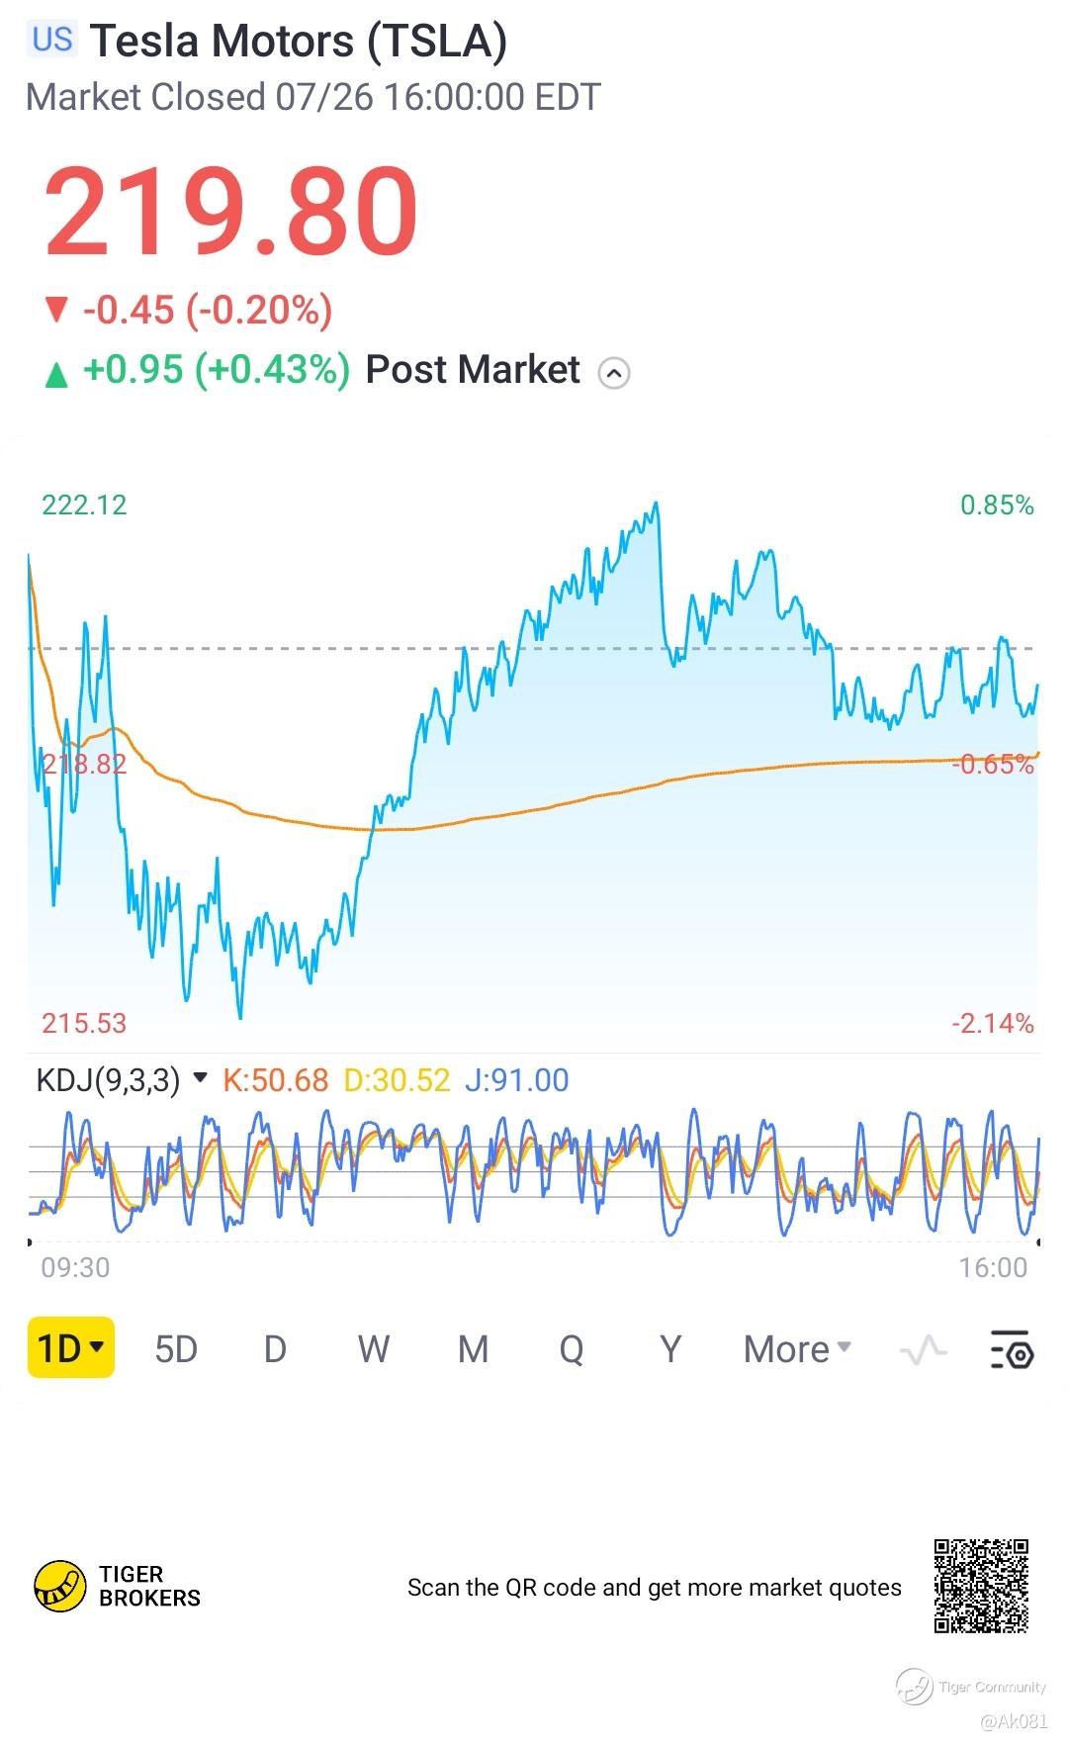Open the chart settings icon
The width and height of the screenshot is (1068, 1746).
coord(1012,1349)
